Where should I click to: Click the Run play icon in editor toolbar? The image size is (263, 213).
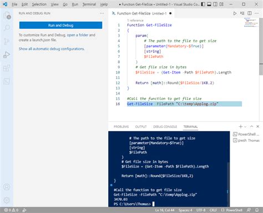pos(235,13)
